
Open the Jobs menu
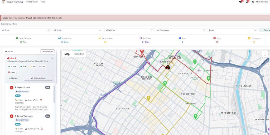[x=43, y=2]
